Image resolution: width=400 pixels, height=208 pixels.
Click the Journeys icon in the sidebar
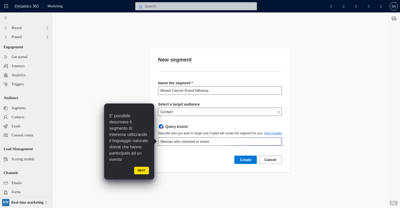click(6, 66)
